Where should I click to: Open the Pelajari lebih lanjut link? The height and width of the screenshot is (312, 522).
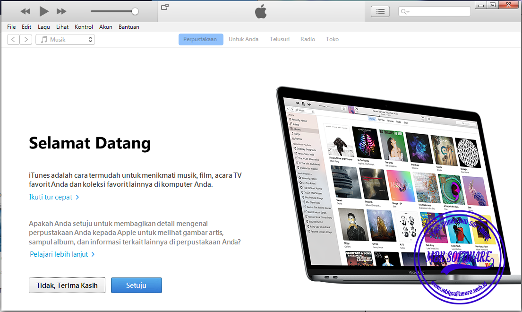pos(62,254)
